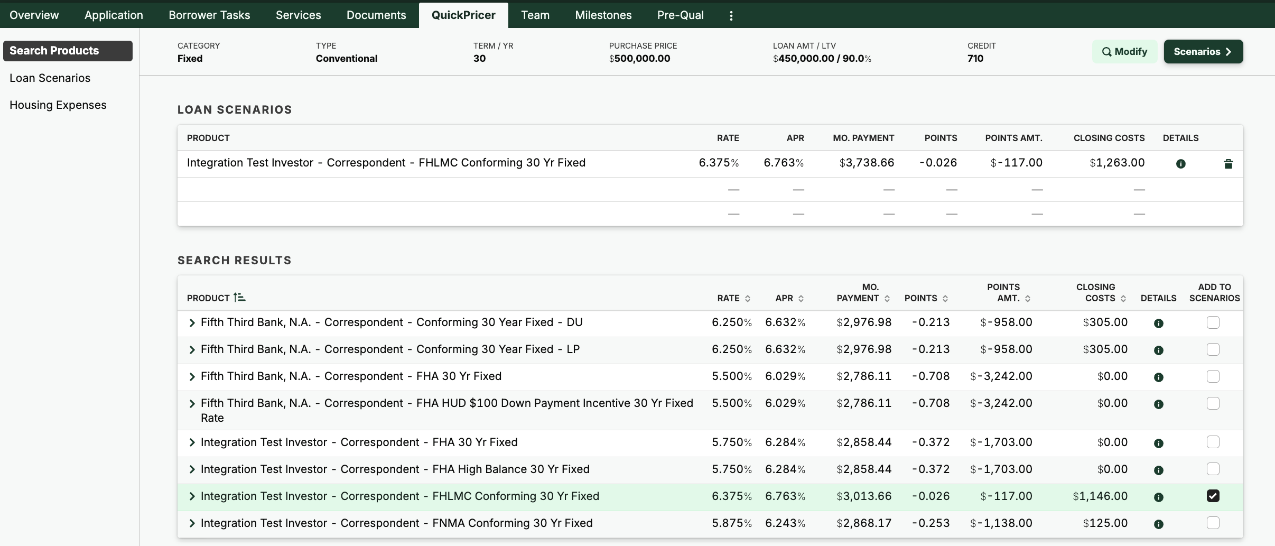Image resolution: width=1275 pixels, height=546 pixels.
Task: Select Housing Expenses in the sidebar
Action: click(58, 105)
